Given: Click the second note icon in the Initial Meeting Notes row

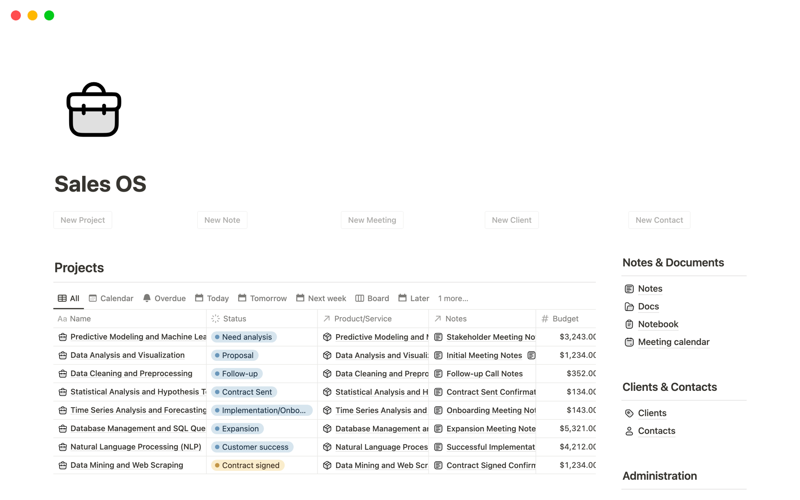Looking at the screenshot, I should 531,355.
